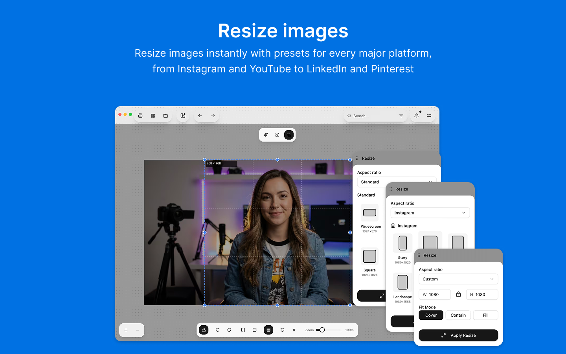Flip image horizontally
The image size is (566, 354).
(x=243, y=330)
